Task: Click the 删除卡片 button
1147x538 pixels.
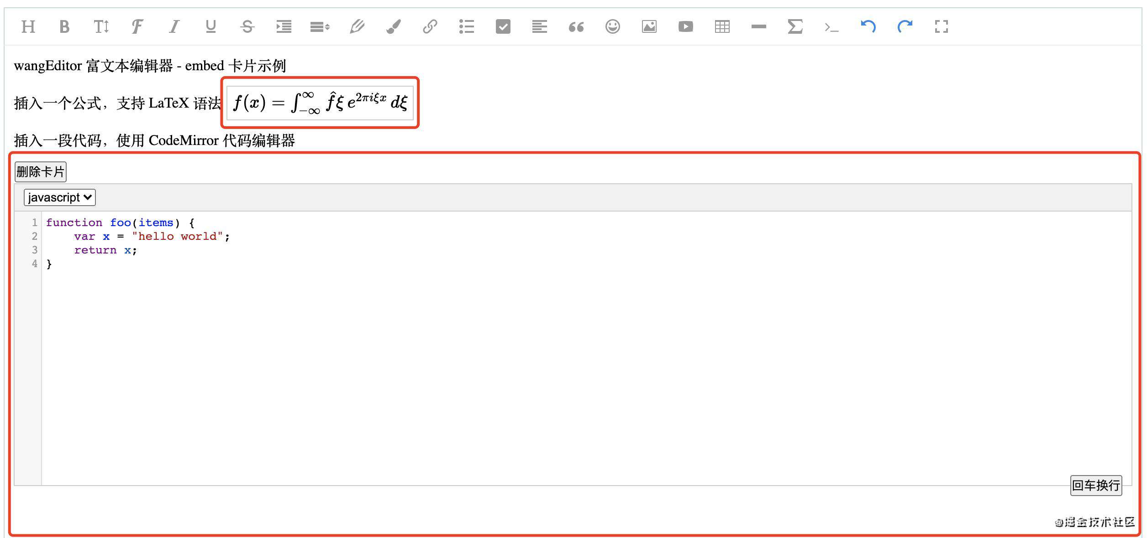Action: pyautogui.click(x=41, y=172)
